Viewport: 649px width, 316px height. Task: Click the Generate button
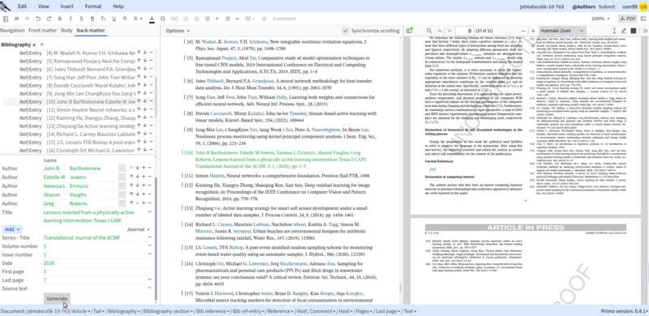[x=57, y=299]
